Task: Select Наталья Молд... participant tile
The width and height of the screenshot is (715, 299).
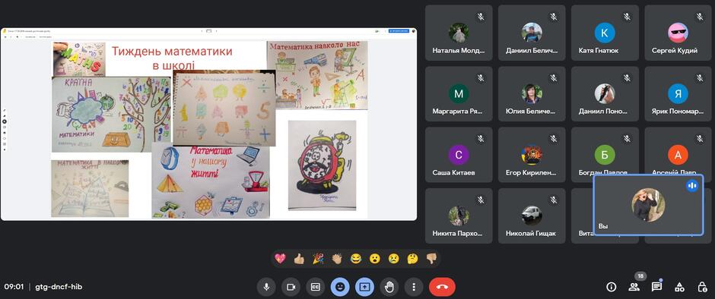Action: click(x=458, y=33)
